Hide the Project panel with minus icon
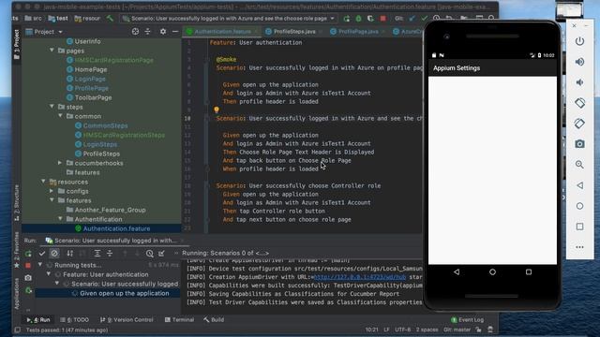 (x=175, y=32)
